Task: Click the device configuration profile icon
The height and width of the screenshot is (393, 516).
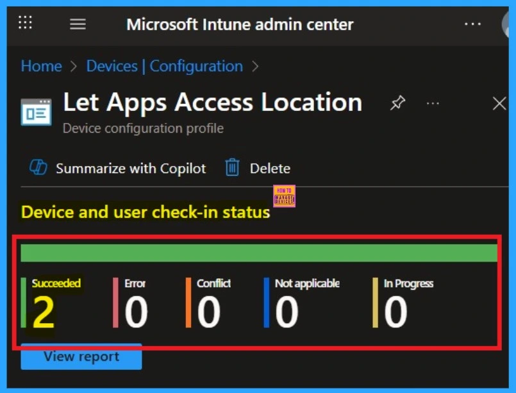Action: pos(36,111)
